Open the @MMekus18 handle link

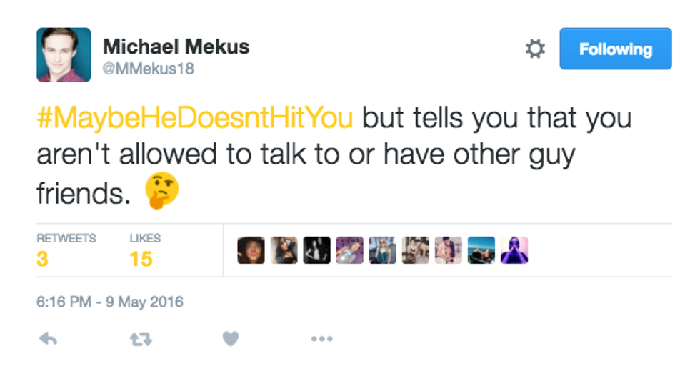tap(149, 69)
